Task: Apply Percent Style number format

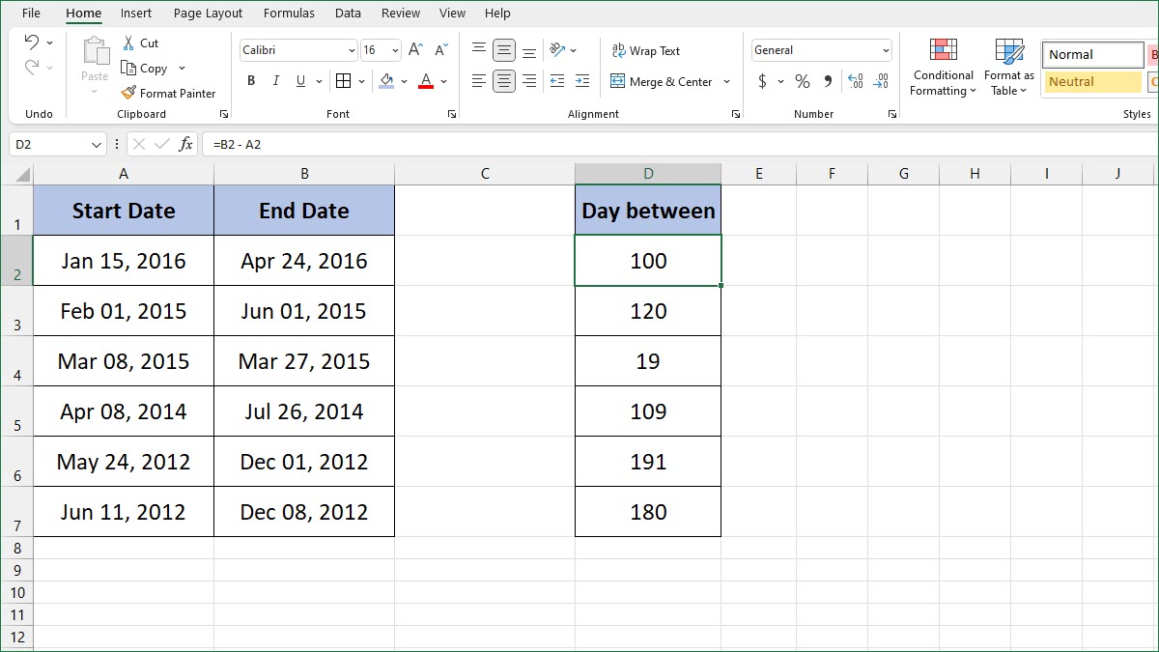Action: click(802, 81)
